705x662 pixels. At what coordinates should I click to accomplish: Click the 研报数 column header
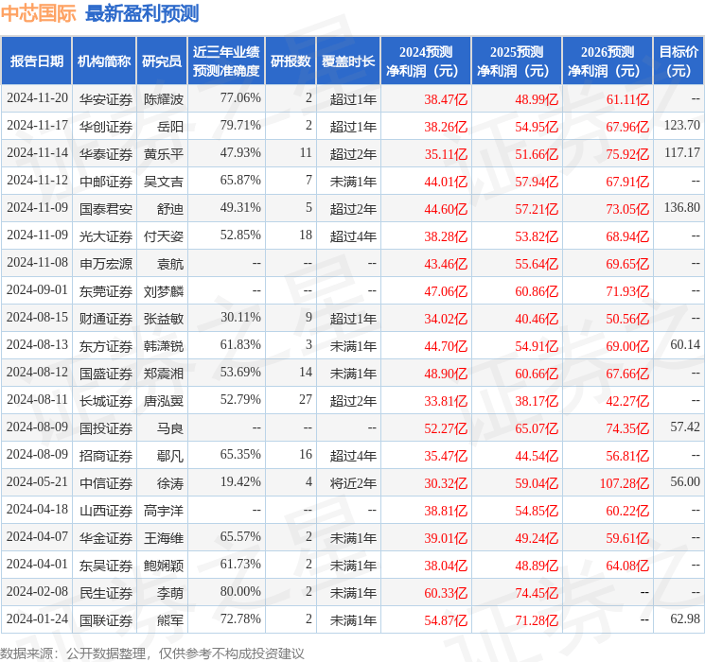point(291,61)
